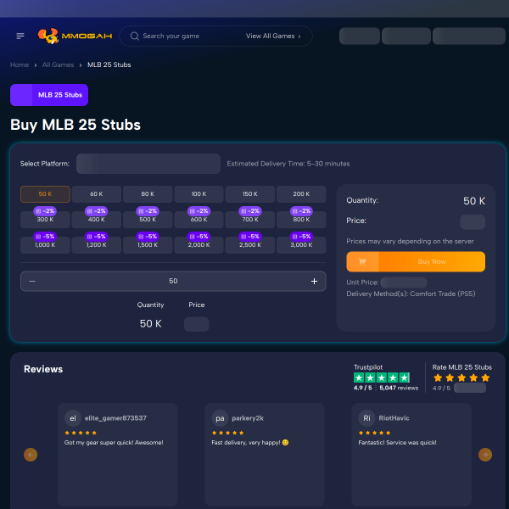Click the shopping cart icon button
This screenshot has width=509, height=509.
pos(362,261)
